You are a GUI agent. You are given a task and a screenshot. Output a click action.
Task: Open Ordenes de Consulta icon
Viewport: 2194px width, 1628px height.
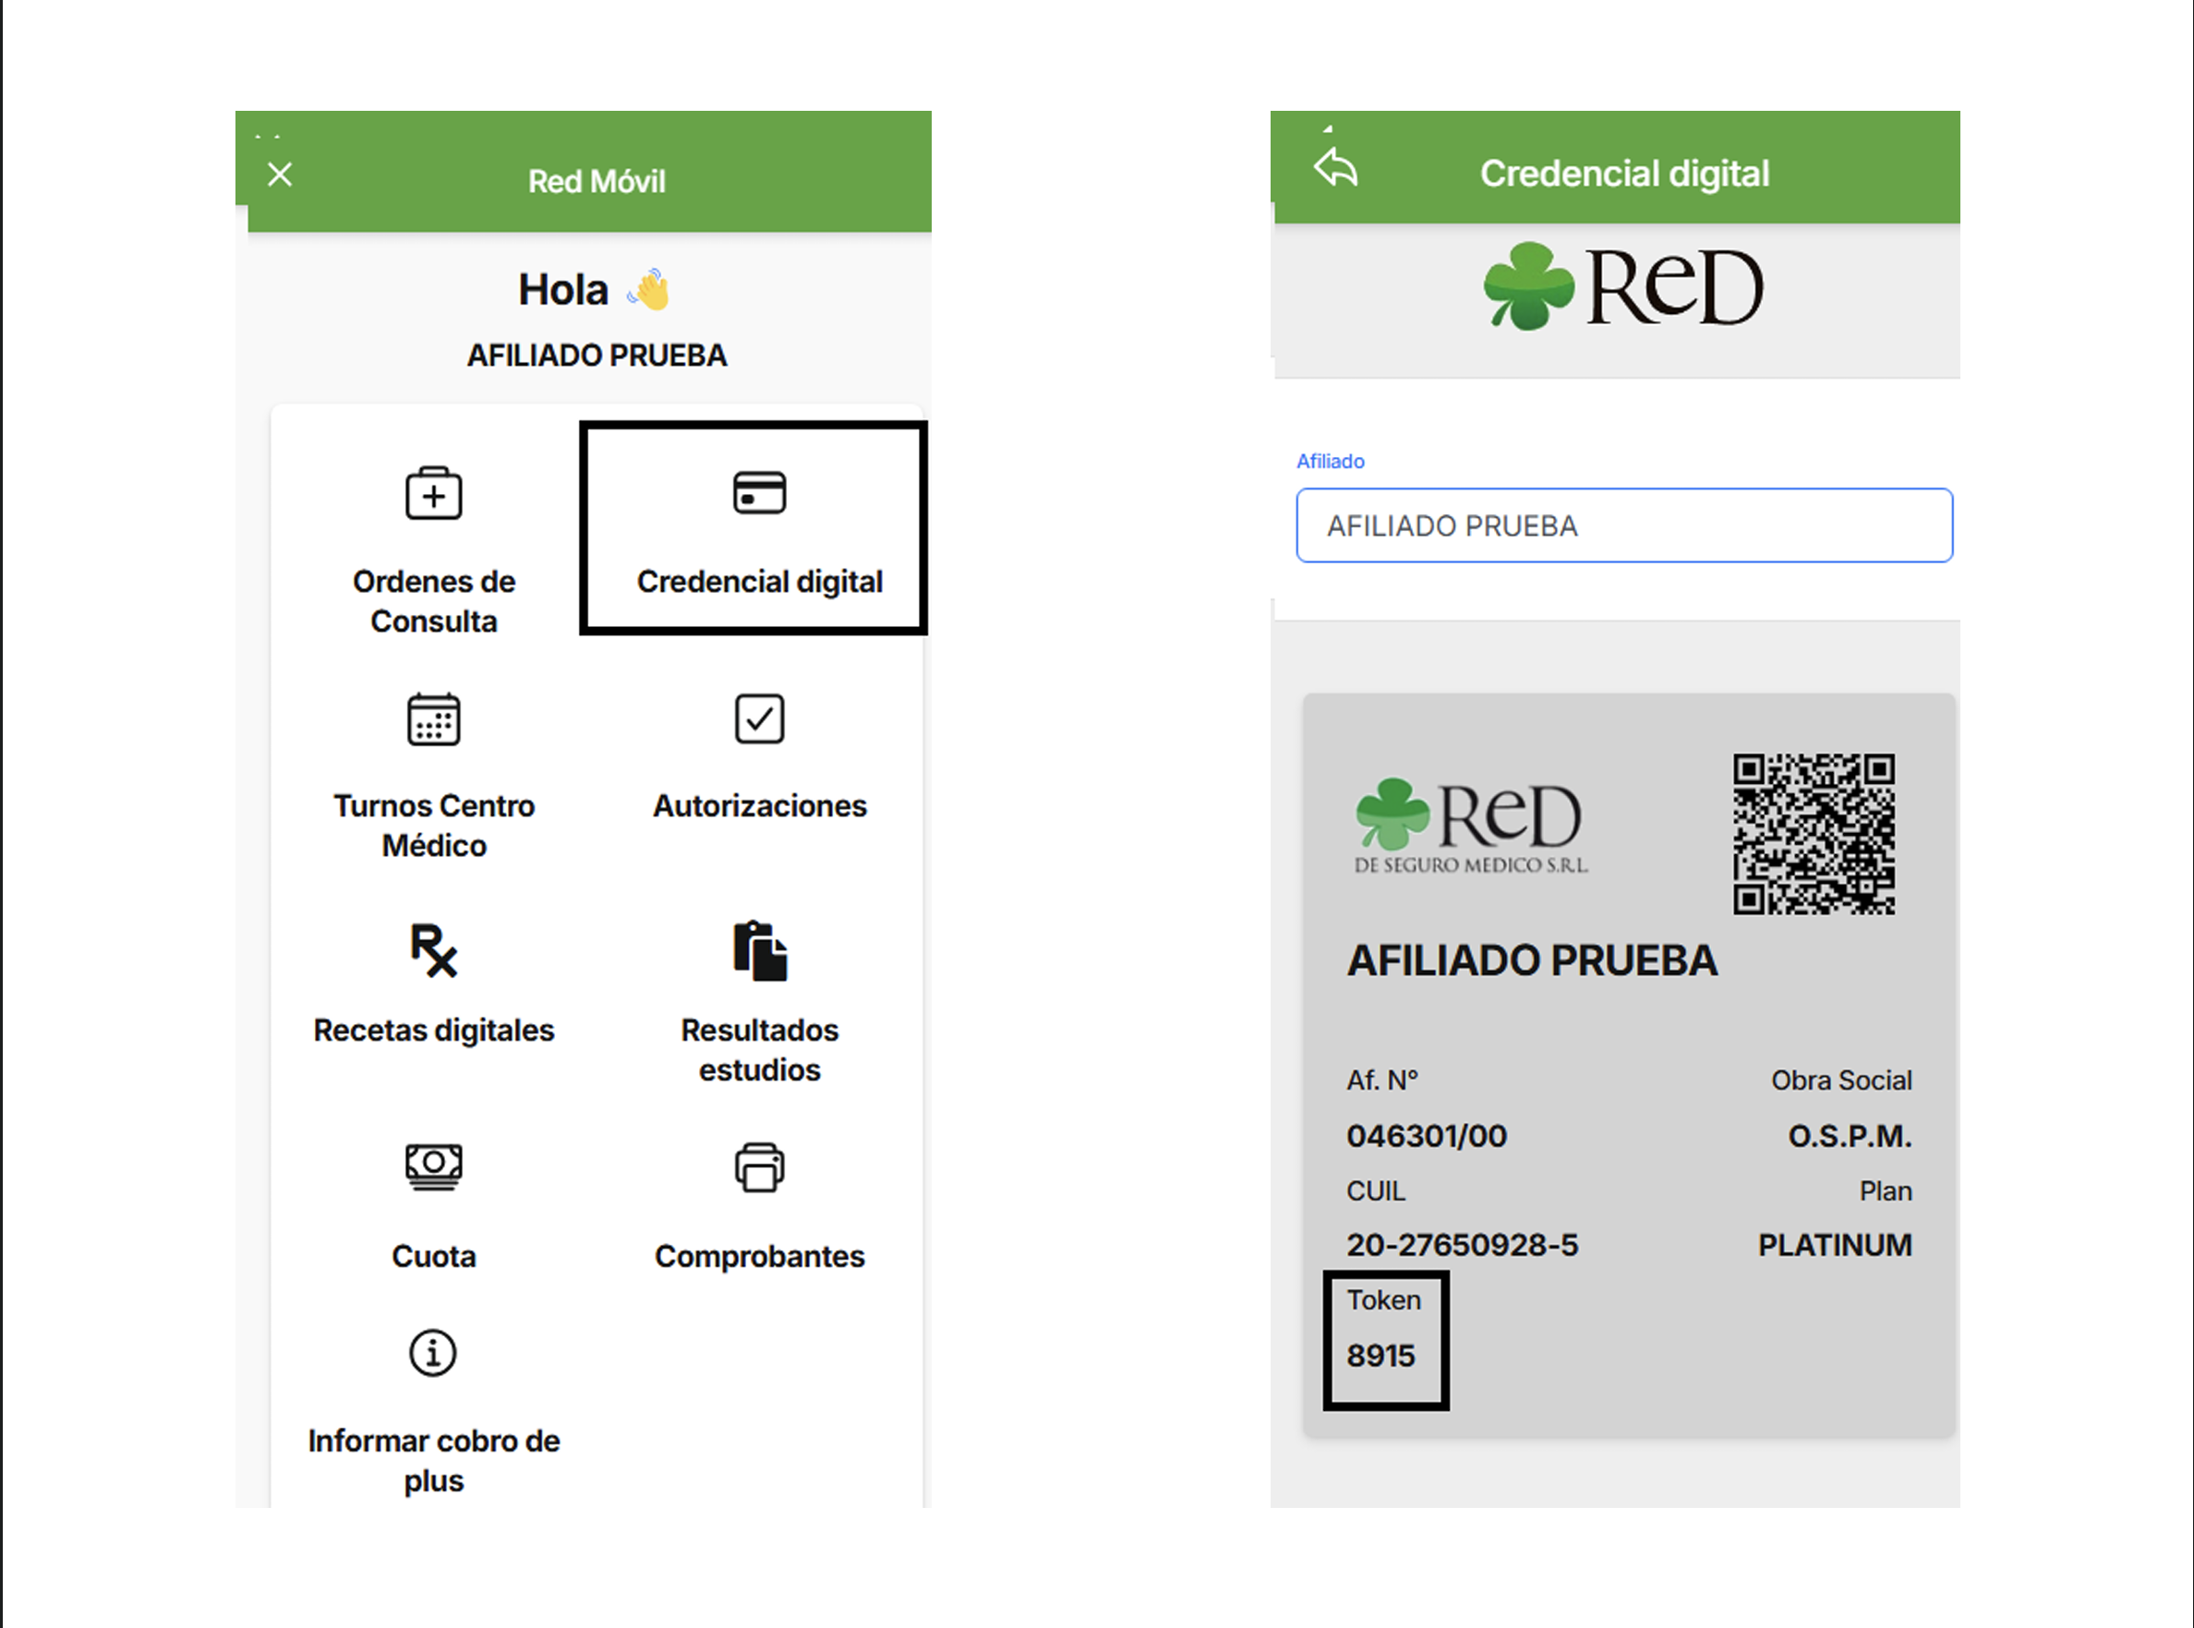point(433,493)
